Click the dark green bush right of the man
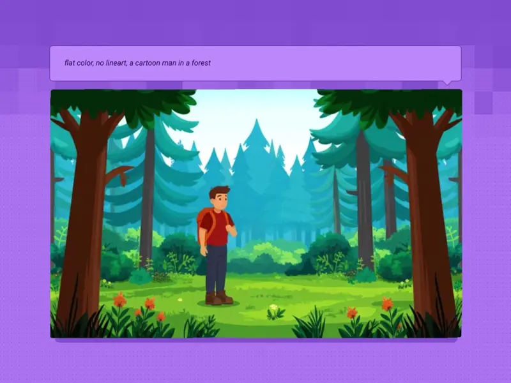Image resolution: width=511 pixels, height=383 pixels. click(x=327, y=251)
